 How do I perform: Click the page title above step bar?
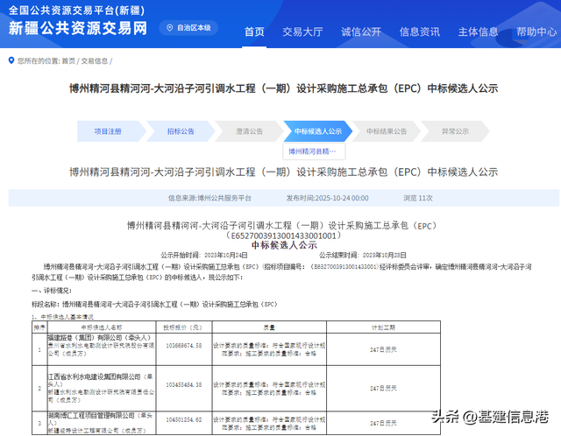284,88
